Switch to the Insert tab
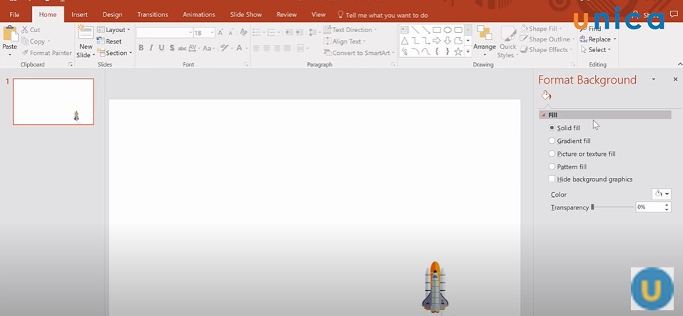The height and width of the screenshot is (316, 683). (79, 14)
